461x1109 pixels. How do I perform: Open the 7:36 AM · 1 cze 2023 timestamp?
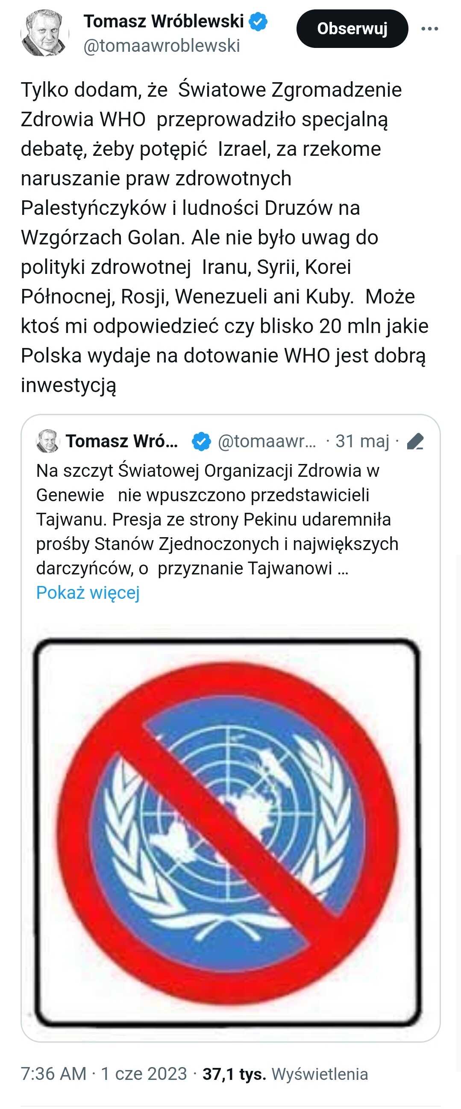pos(103,1074)
